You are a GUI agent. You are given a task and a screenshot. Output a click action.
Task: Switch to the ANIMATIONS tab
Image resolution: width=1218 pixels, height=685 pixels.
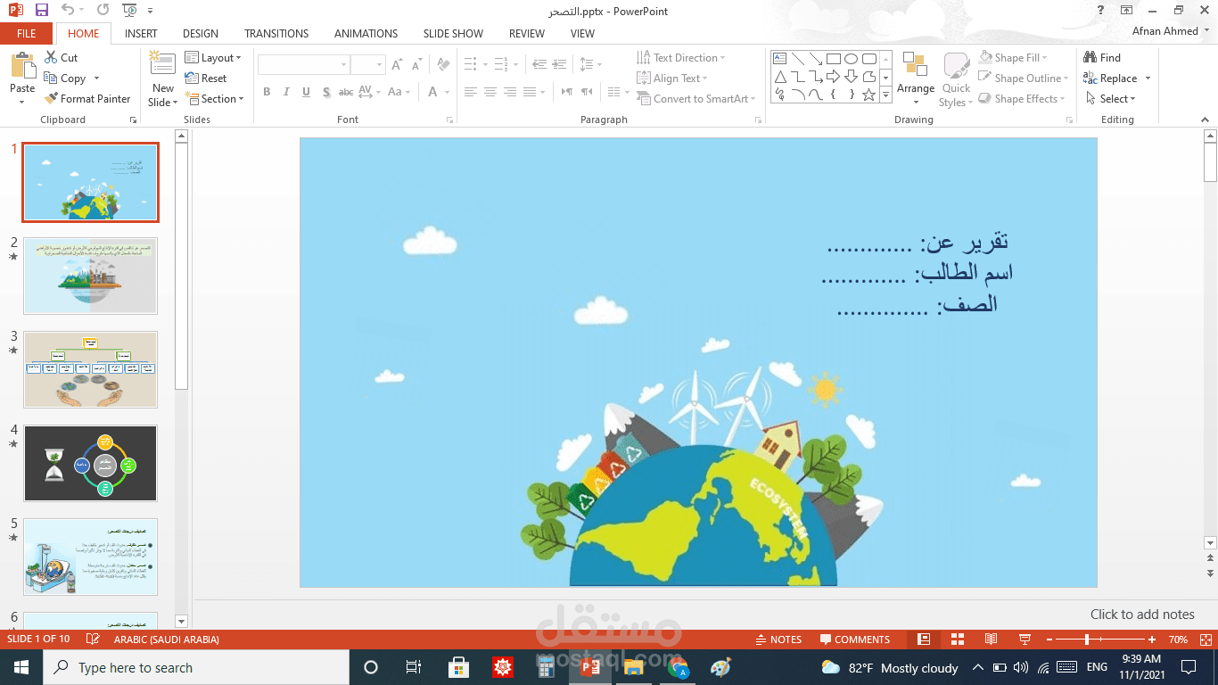click(x=366, y=33)
